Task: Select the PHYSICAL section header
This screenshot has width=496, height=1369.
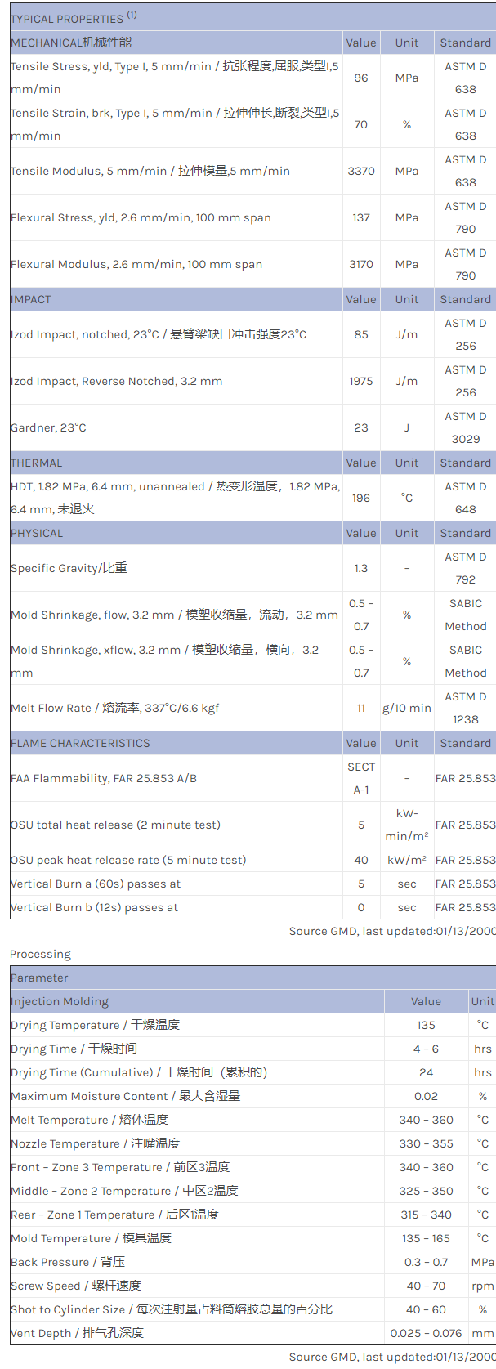Action: click(37, 533)
